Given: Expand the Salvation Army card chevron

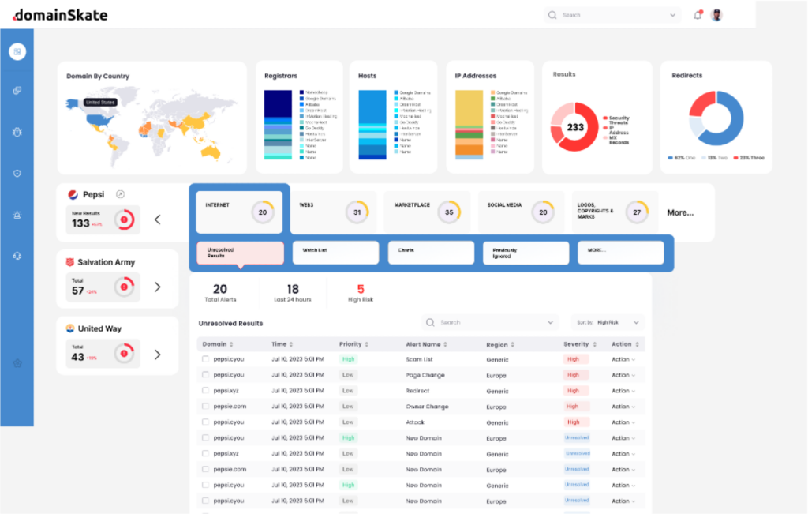Looking at the screenshot, I should [x=158, y=287].
